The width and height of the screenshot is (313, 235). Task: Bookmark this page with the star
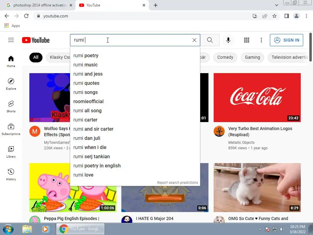click(274, 16)
